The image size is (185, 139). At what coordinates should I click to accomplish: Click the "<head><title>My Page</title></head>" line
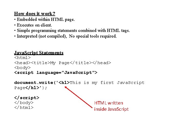point(63,63)
